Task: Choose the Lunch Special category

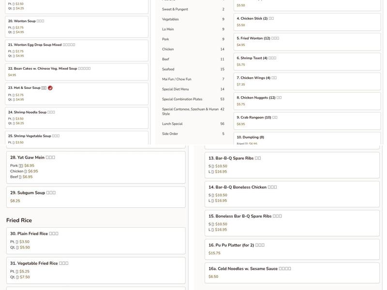Action: point(172,124)
